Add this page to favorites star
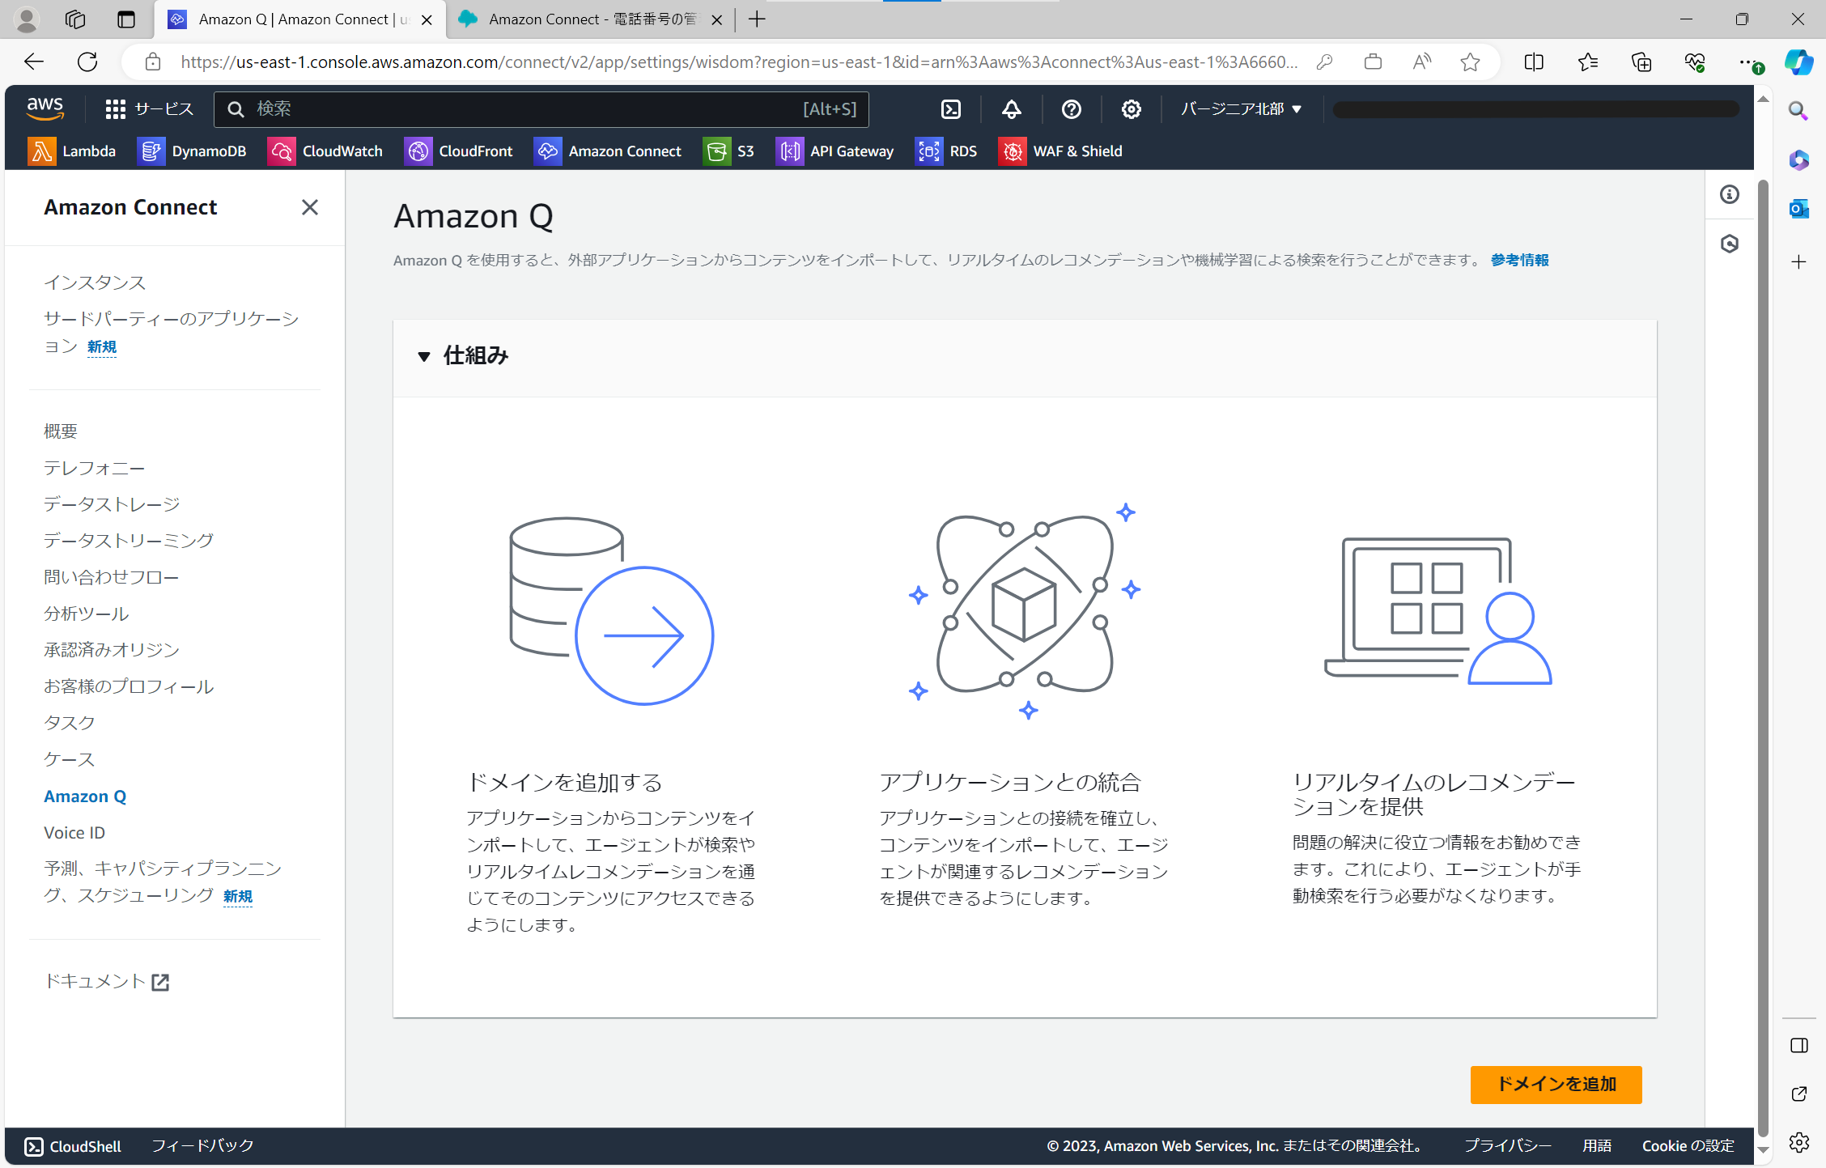Viewport: 1826px width, 1168px height. pyautogui.click(x=1470, y=62)
